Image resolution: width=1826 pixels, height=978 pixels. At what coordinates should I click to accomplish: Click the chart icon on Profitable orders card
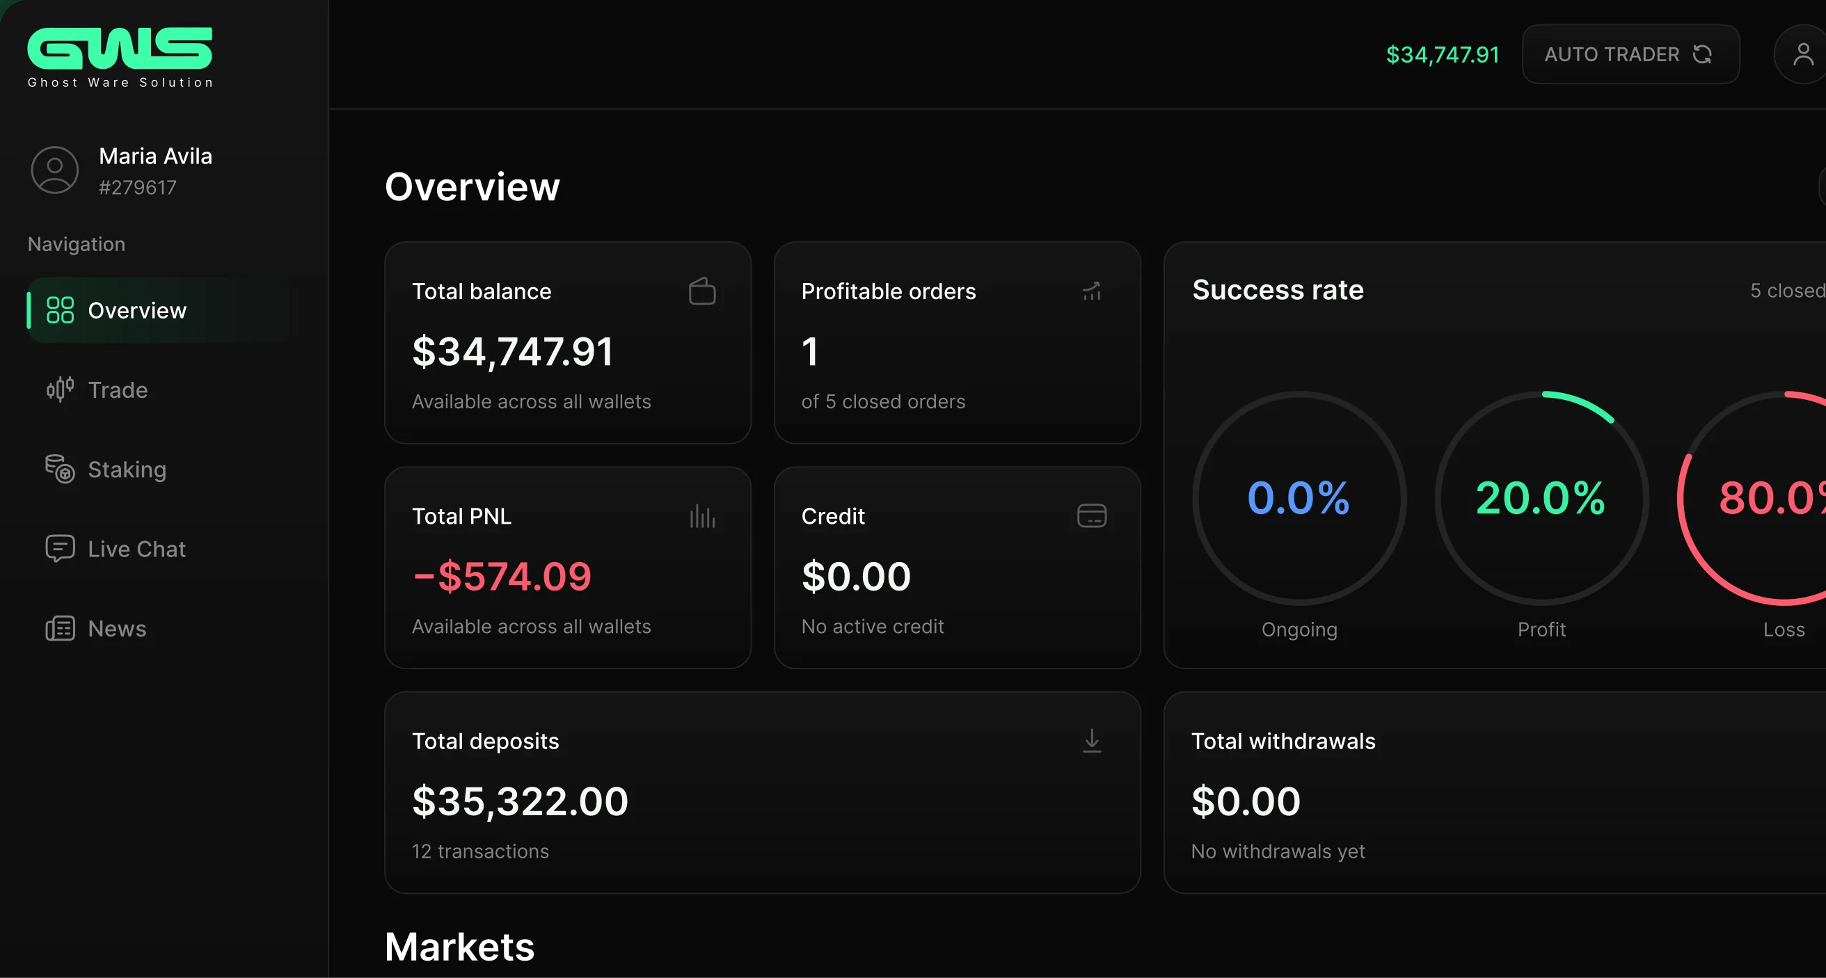(x=1092, y=291)
